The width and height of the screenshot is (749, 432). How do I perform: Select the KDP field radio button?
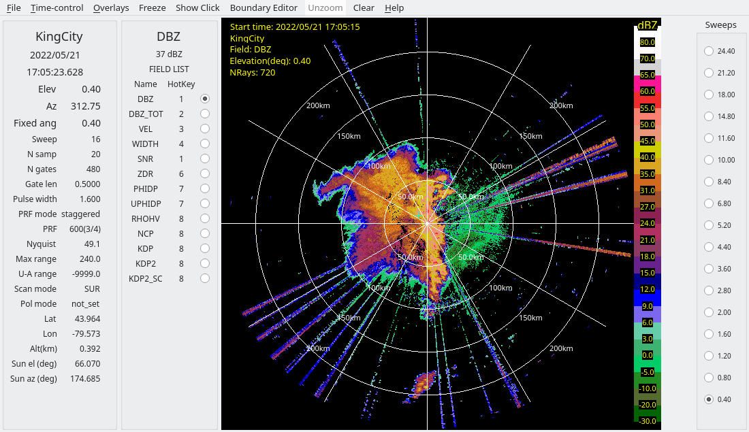[x=204, y=248]
